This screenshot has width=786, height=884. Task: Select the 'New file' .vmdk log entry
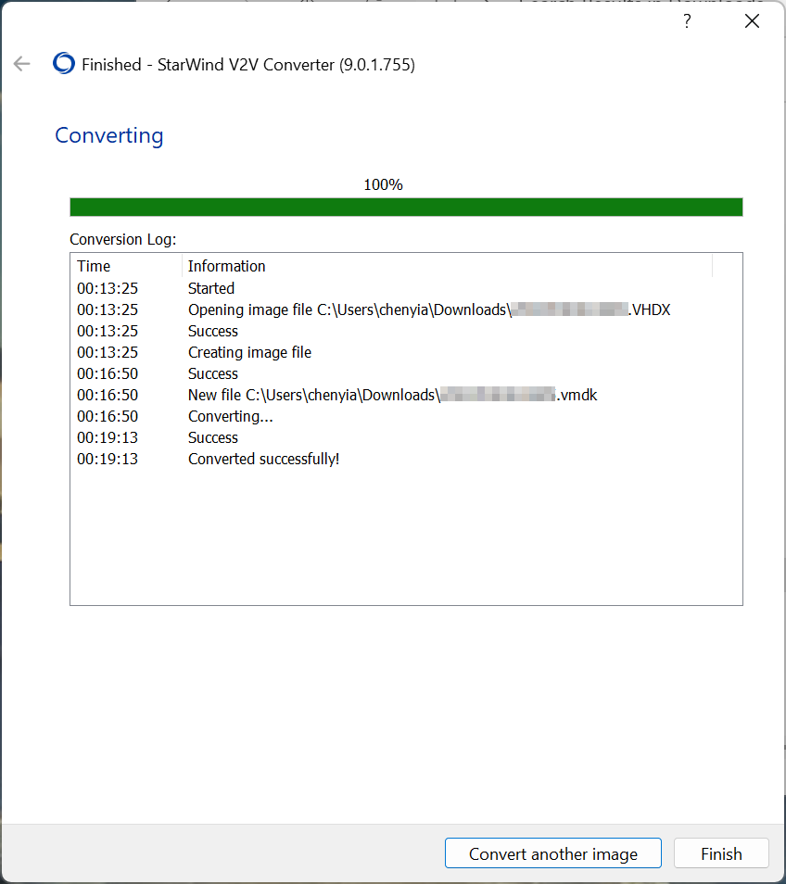tap(406, 396)
